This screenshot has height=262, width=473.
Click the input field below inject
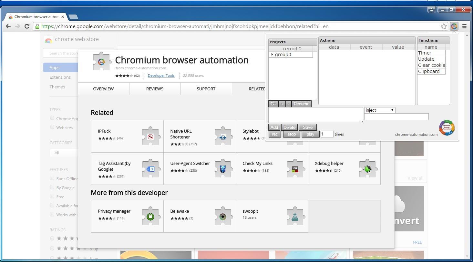tap(396, 117)
